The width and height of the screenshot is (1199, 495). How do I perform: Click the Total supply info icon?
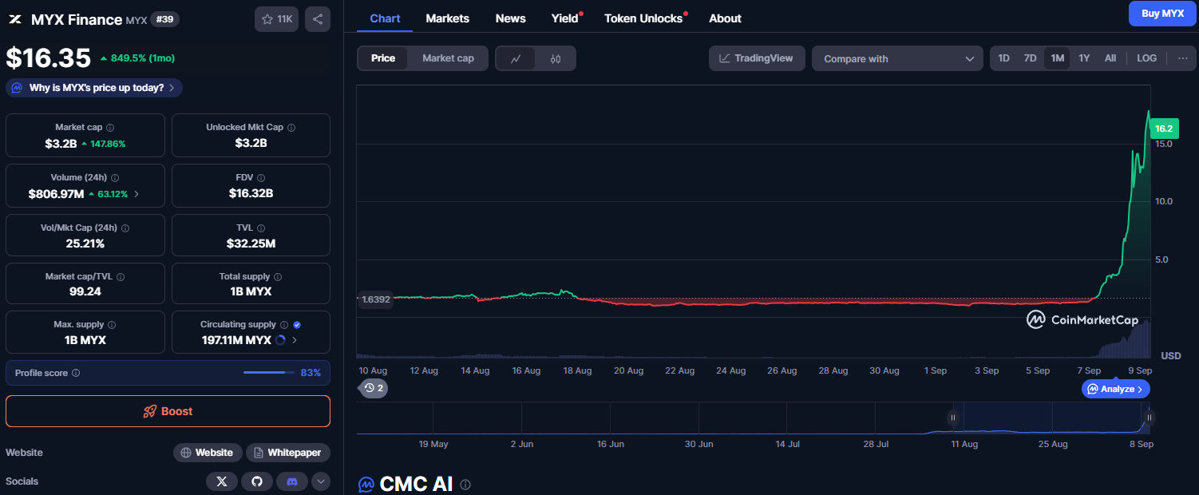pyautogui.click(x=277, y=277)
